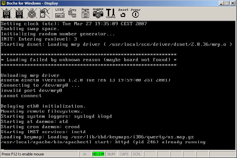
Task: Click 'Delaying eth0 initialization.' line
Action: [x=43, y=106]
